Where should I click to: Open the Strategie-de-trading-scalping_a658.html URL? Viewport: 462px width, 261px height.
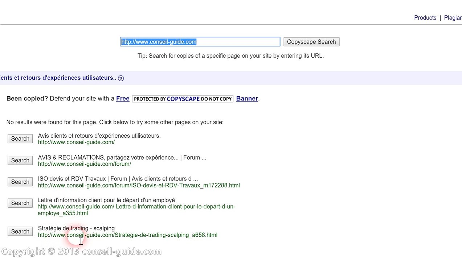(x=127, y=235)
